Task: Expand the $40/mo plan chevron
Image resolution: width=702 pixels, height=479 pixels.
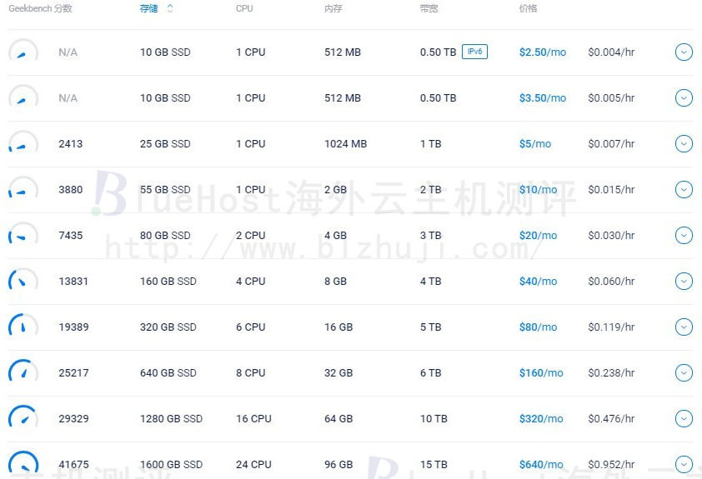Action: tap(684, 282)
